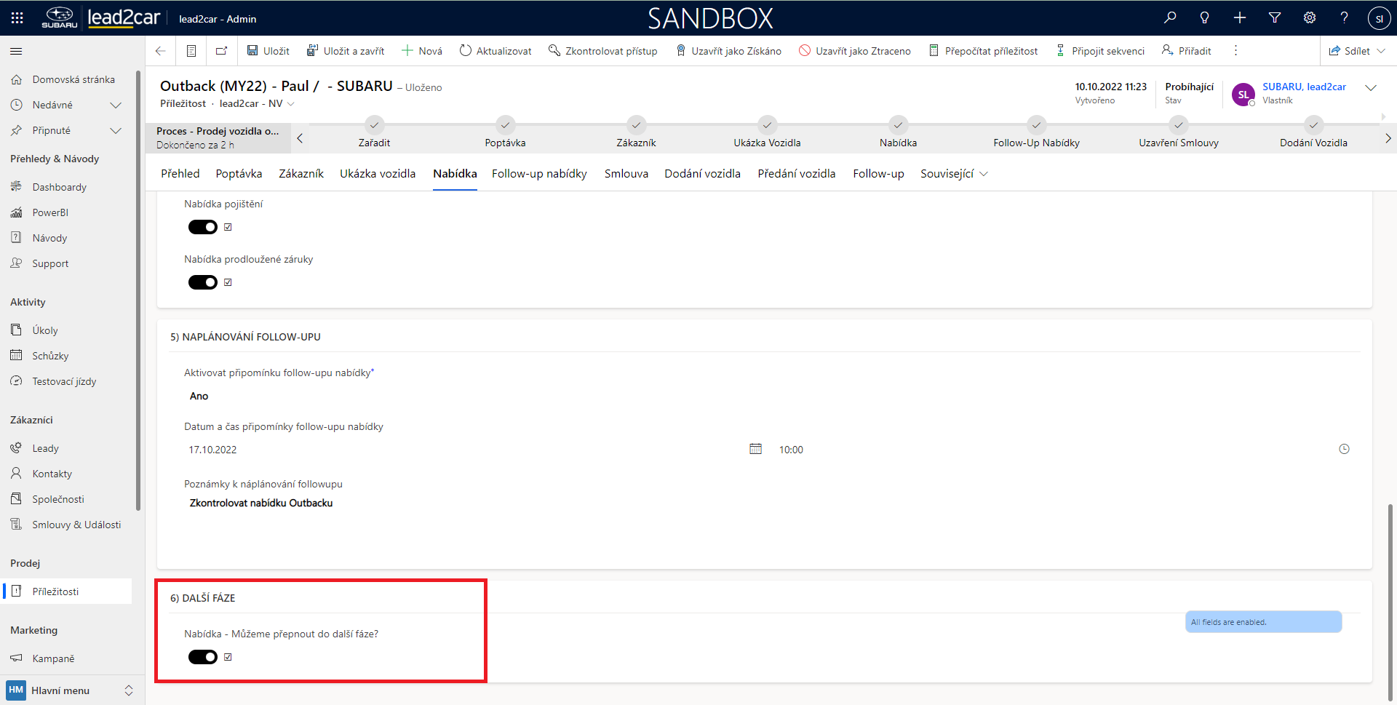Image resolution: width=1397 pixels, height=705 pixels.
Task: Toggle Nabídka pojištění switch
Action: coord(203,227)
